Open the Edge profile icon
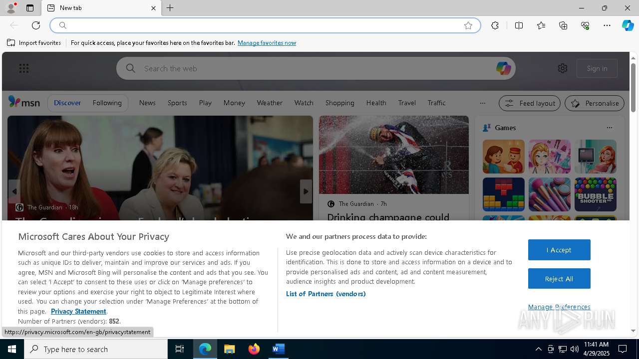Screen dimensions: 639x359 coord(10,8)
